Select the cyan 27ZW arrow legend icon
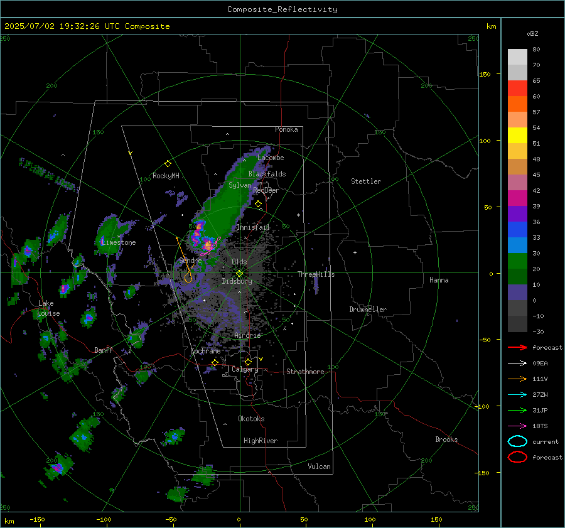 (517, 395)
